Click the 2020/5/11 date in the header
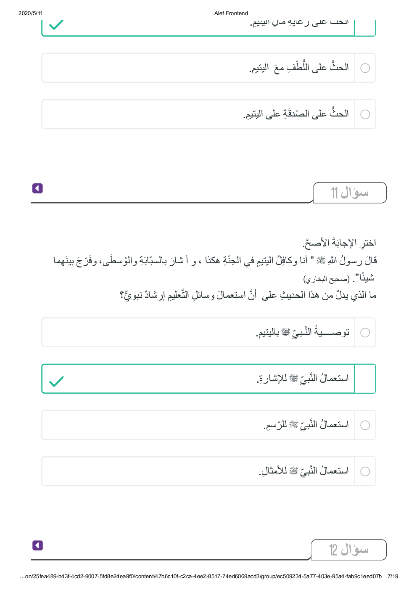Viewport: 417px width, 590px height. [31, 13]
